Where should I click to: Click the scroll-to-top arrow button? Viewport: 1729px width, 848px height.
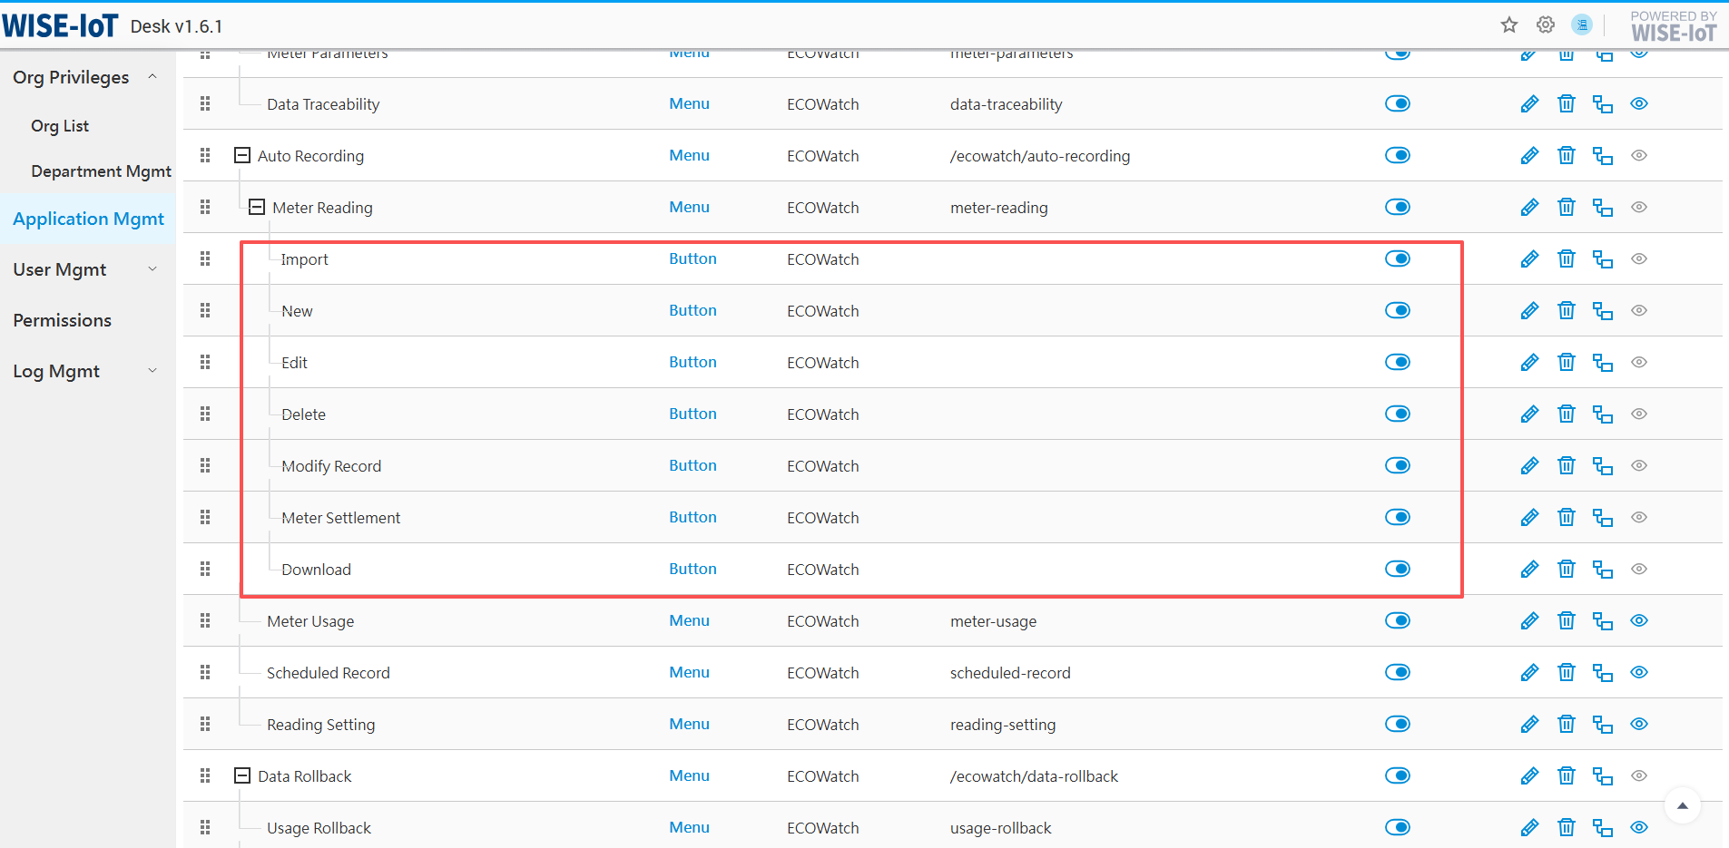(1682, 805)
